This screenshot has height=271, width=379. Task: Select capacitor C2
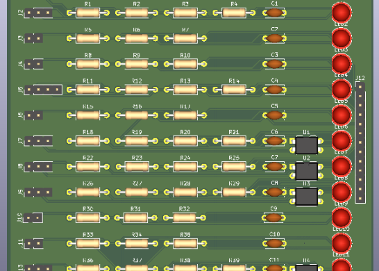pyautogui.click(x=275, y=38)
